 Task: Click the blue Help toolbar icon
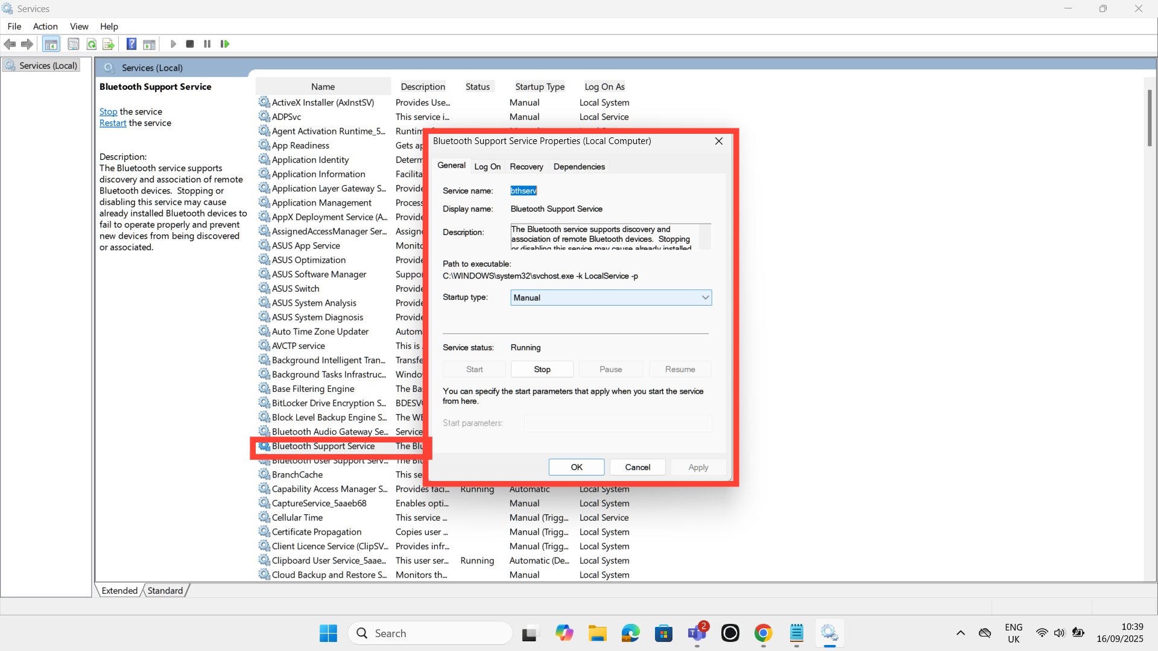(131, 44)
